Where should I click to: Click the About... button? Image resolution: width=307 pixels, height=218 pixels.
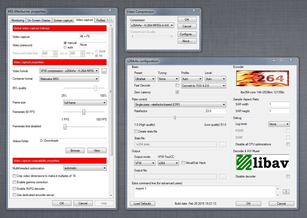(187, 41)
